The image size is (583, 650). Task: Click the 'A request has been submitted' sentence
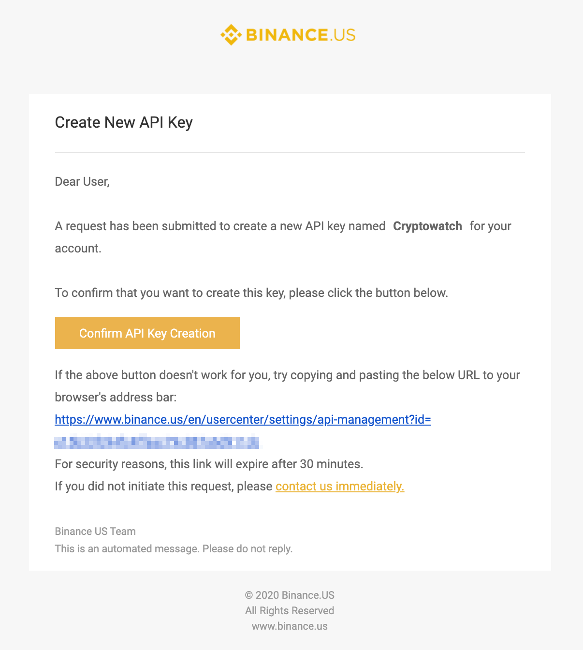coord(220,226)
